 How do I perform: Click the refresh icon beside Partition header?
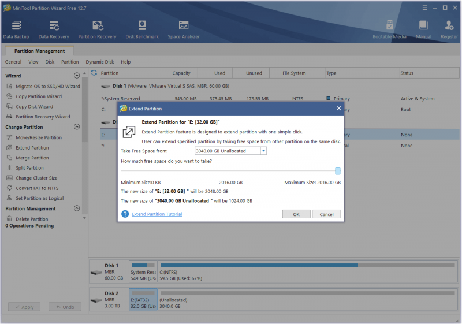point(94,73)
